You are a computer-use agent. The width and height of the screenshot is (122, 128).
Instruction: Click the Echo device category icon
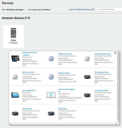point(13,33)
